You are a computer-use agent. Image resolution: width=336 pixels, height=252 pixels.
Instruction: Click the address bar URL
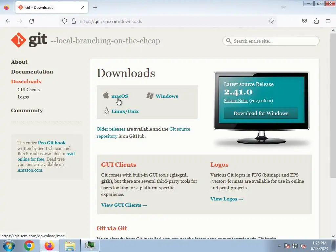(111, 21)
